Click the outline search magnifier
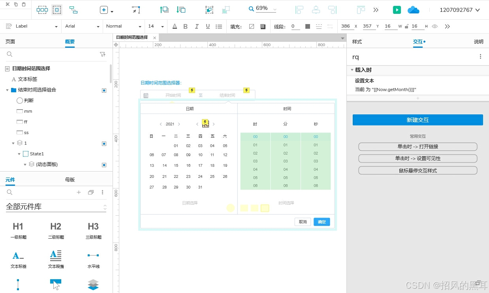 pyautogui.click(x=10, y=54)
